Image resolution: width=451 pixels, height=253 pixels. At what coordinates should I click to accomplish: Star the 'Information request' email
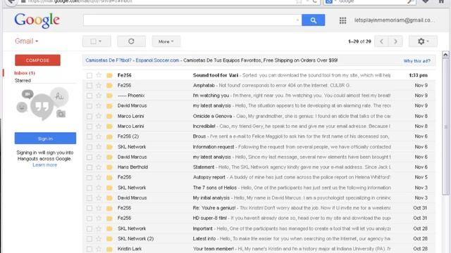[x=99, y=147]
